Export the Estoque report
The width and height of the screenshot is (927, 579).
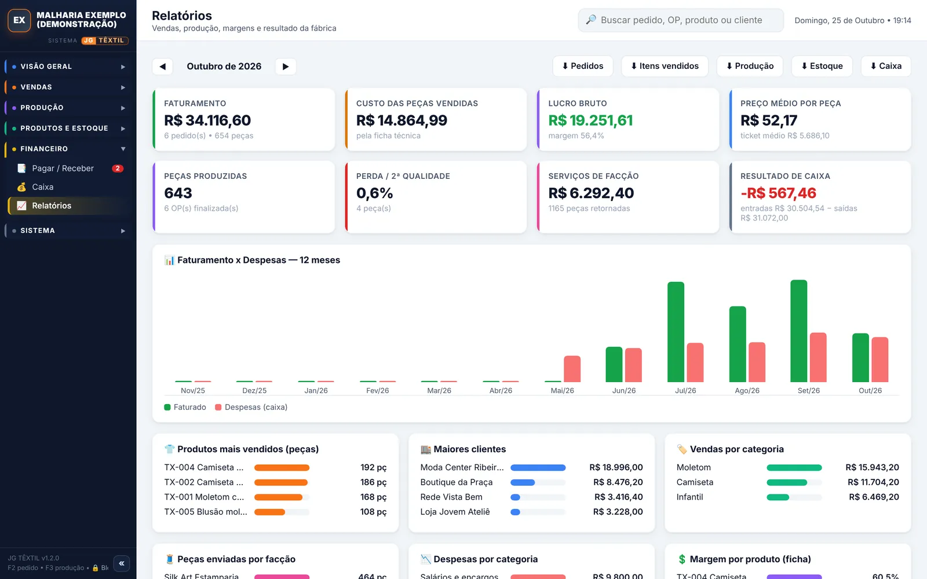point(822,66)
